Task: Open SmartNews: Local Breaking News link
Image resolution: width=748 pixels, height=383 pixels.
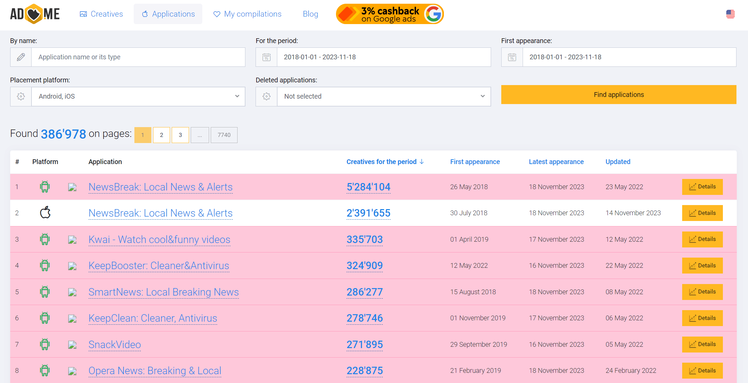Action: point(164,292)
